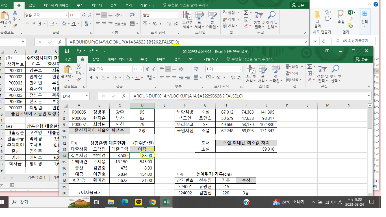Expand the Name Box dropdown next to D14
Screen dimensions: 386x217
[87, 96]
